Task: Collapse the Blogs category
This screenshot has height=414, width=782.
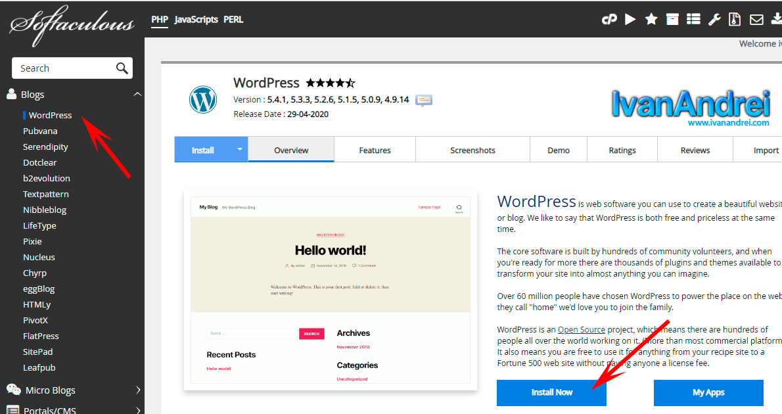Action: [x=137, y=94]
